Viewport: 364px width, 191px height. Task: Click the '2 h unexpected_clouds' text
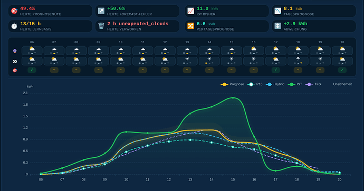pos(138,24)
